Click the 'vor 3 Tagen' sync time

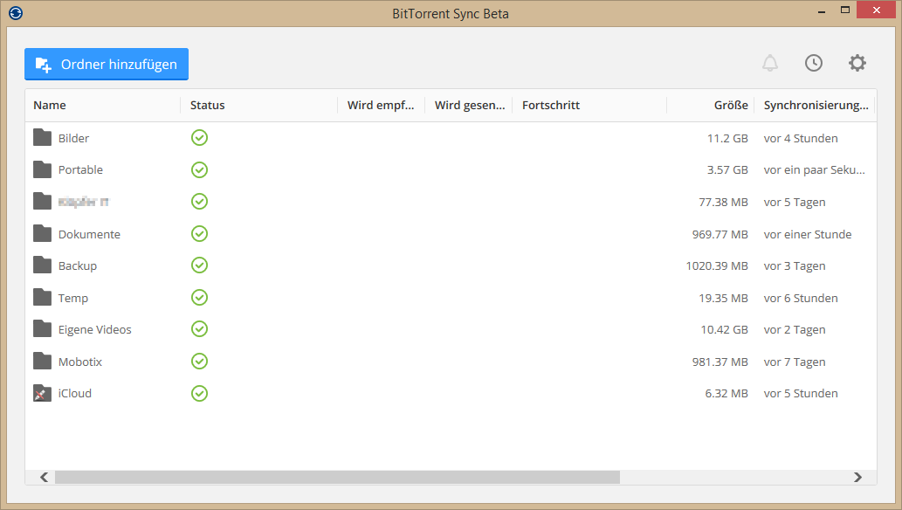coord(795,266)
